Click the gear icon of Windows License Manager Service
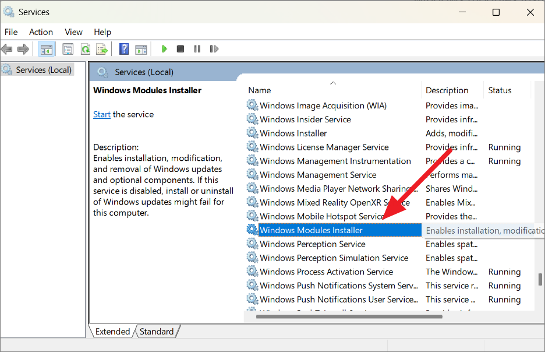545x352 pixels. coord(252,147)
